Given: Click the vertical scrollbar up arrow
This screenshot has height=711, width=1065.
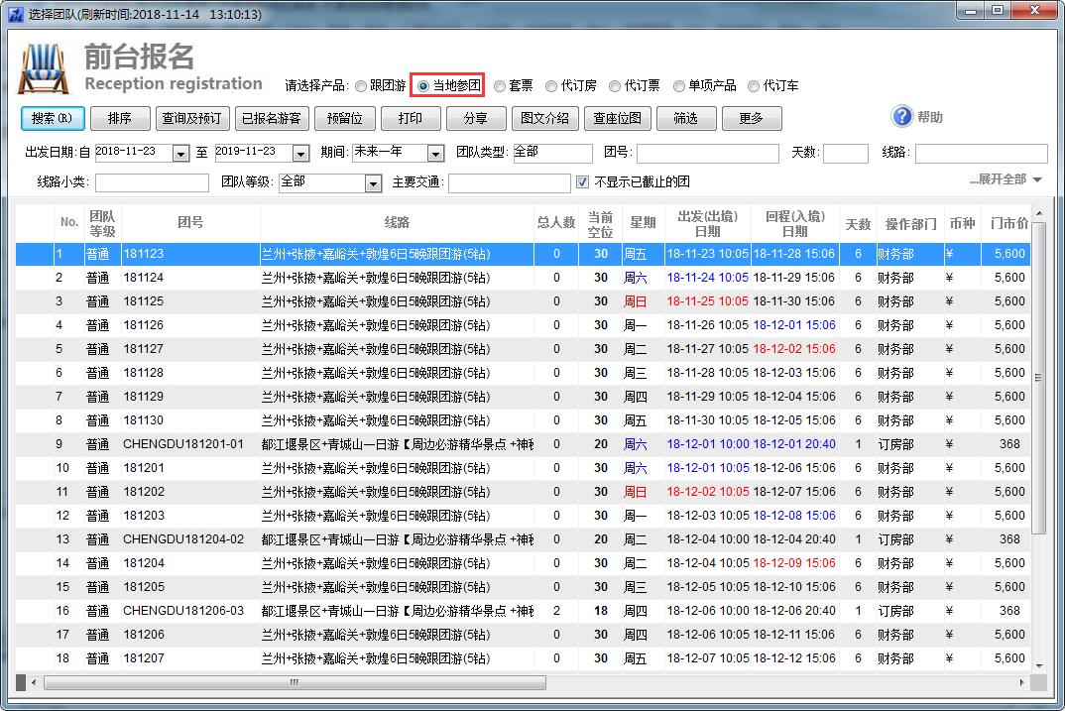Looking at the screenshot, I should click(1039, 213).
